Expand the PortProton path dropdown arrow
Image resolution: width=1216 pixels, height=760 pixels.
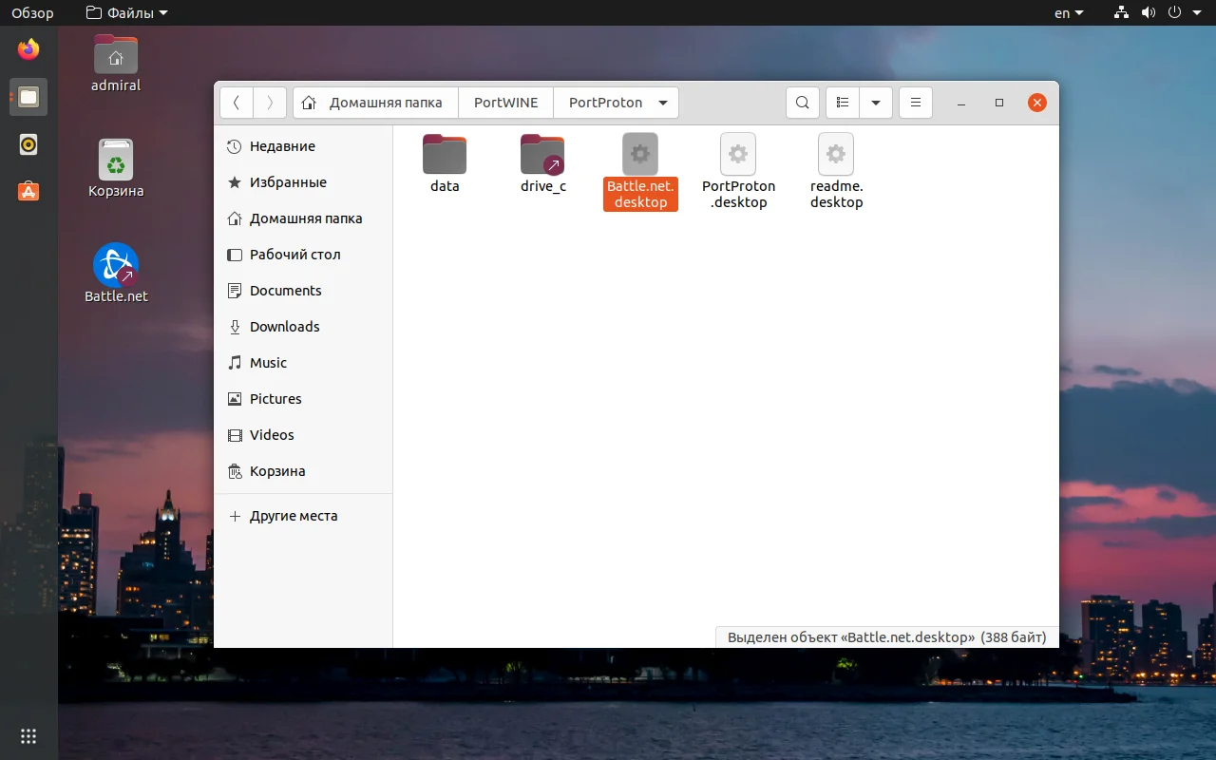coord(663,103)
